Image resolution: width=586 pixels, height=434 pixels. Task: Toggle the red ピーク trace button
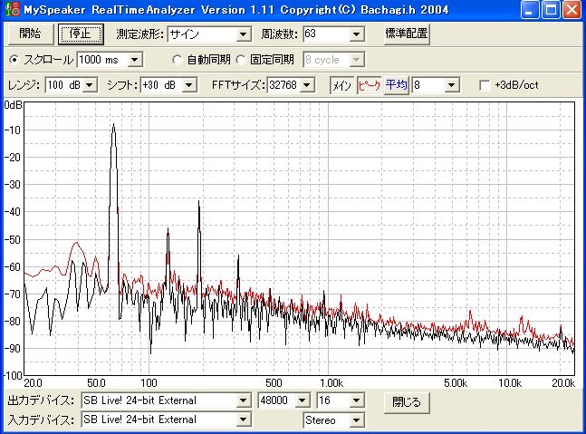[x=369, y=84]
